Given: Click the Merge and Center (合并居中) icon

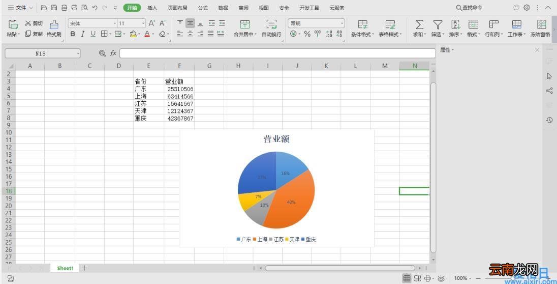Looking at the screenshot, I should [245, 24].
